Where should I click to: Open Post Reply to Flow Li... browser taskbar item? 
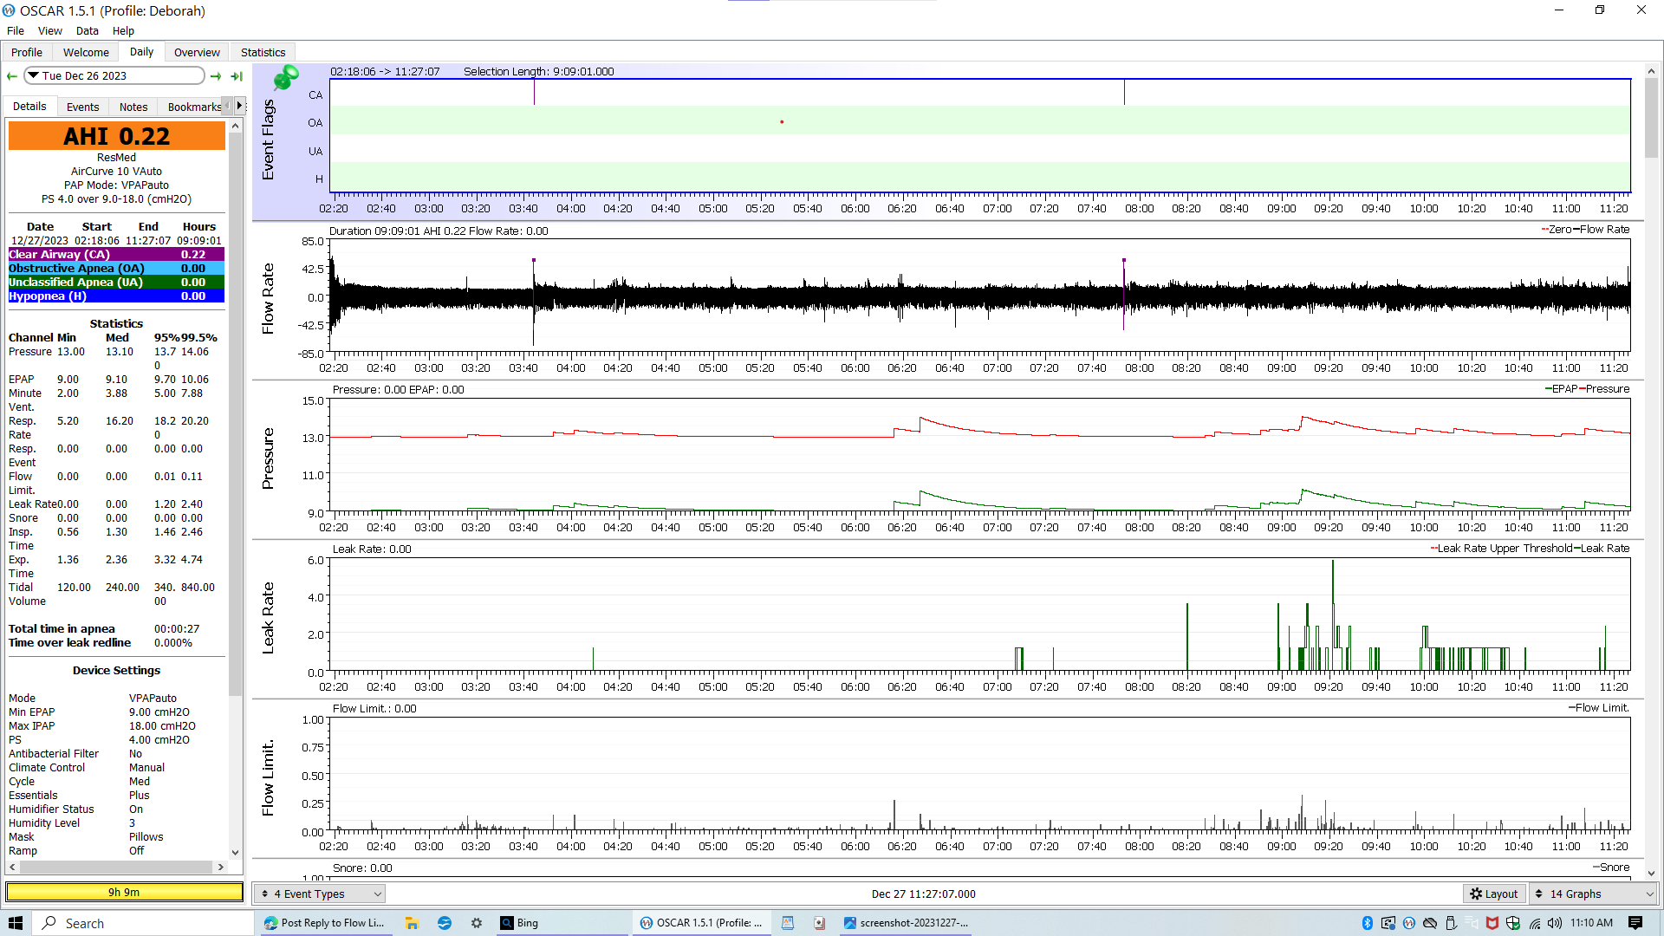pyautogui.click(x=325, y=923)
